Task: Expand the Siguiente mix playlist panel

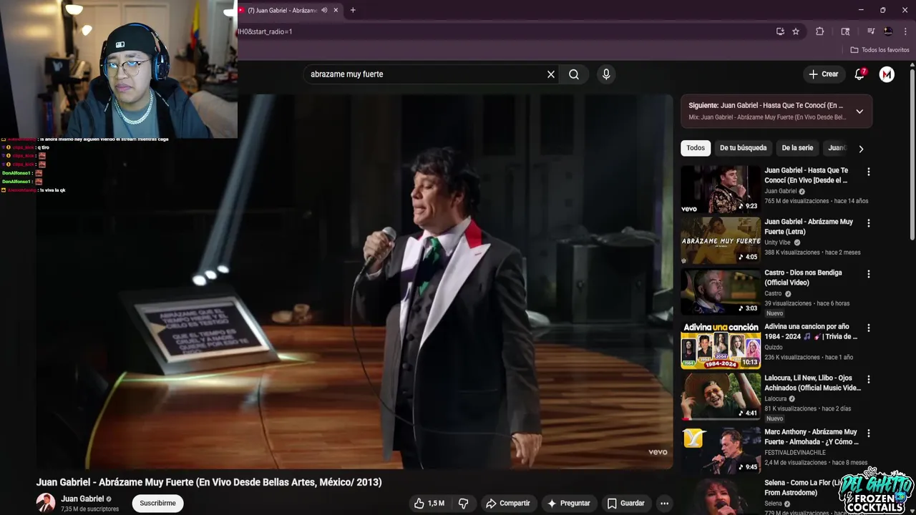Action: click(x=859, y=112)
